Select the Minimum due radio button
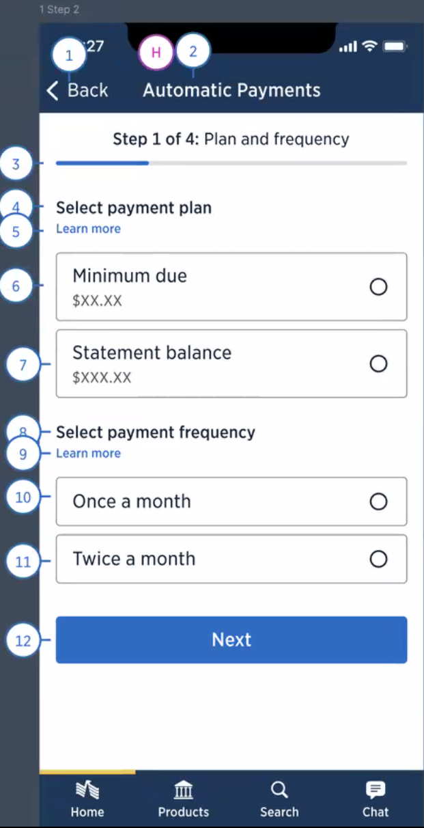 [378, 287]
